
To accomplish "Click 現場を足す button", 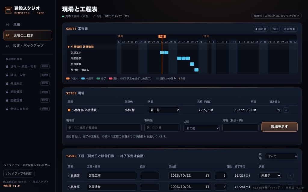I will coord(279,127).
